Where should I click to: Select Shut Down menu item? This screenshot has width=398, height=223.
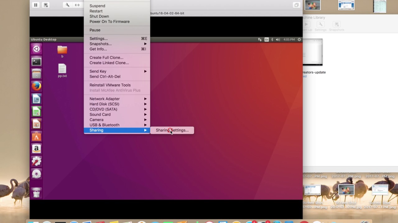117,16
